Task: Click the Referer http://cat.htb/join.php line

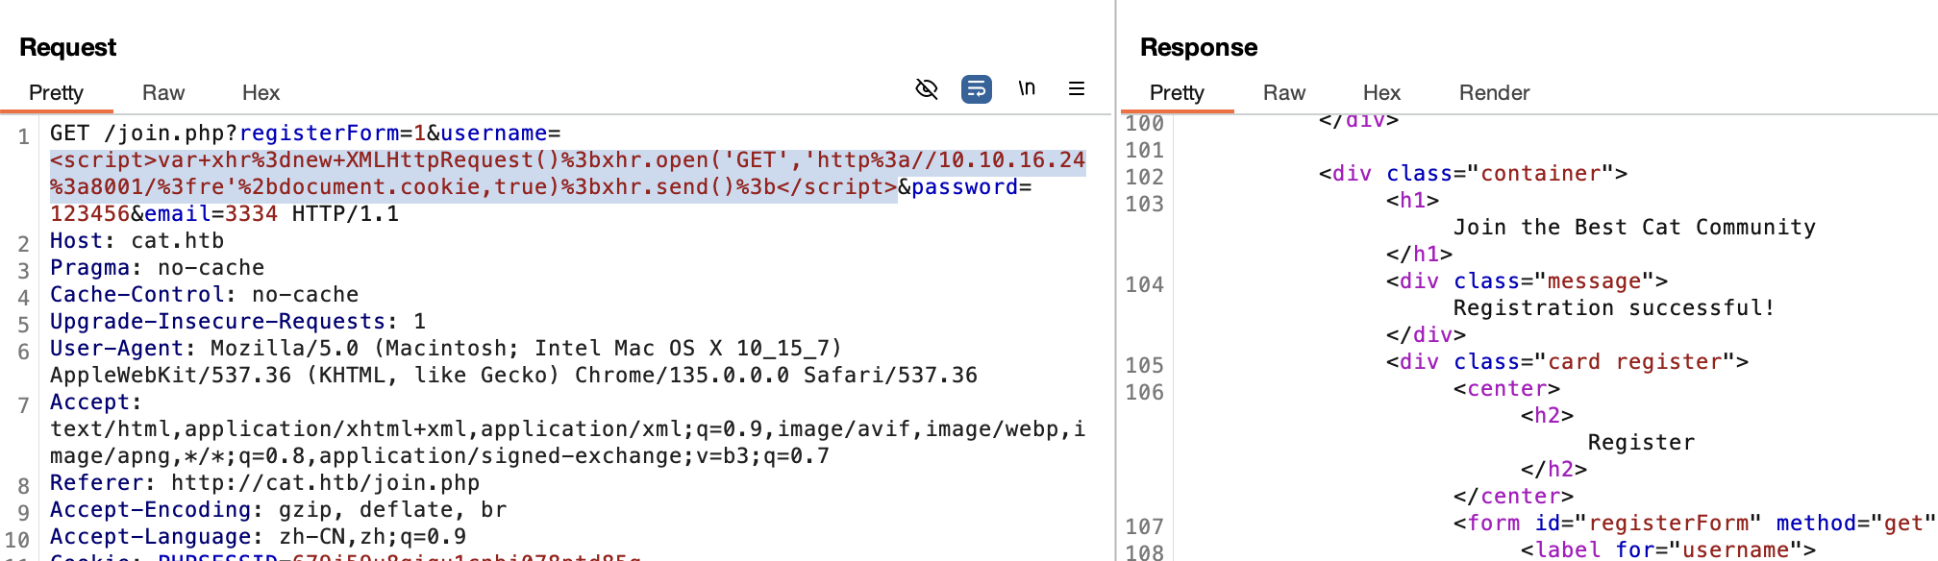Action: (264, 483)
